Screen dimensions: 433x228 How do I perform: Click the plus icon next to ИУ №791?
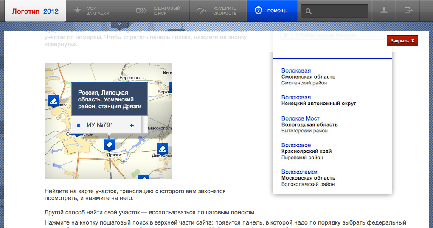coord(132,125)
